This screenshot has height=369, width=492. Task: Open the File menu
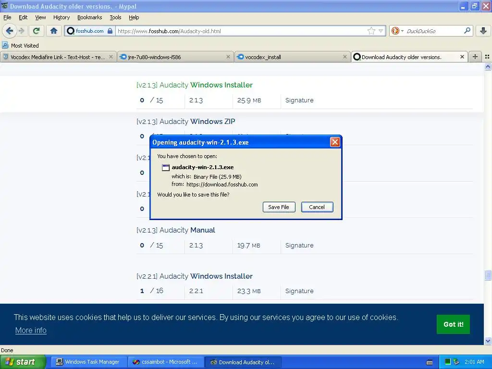[x=7, y=17]
